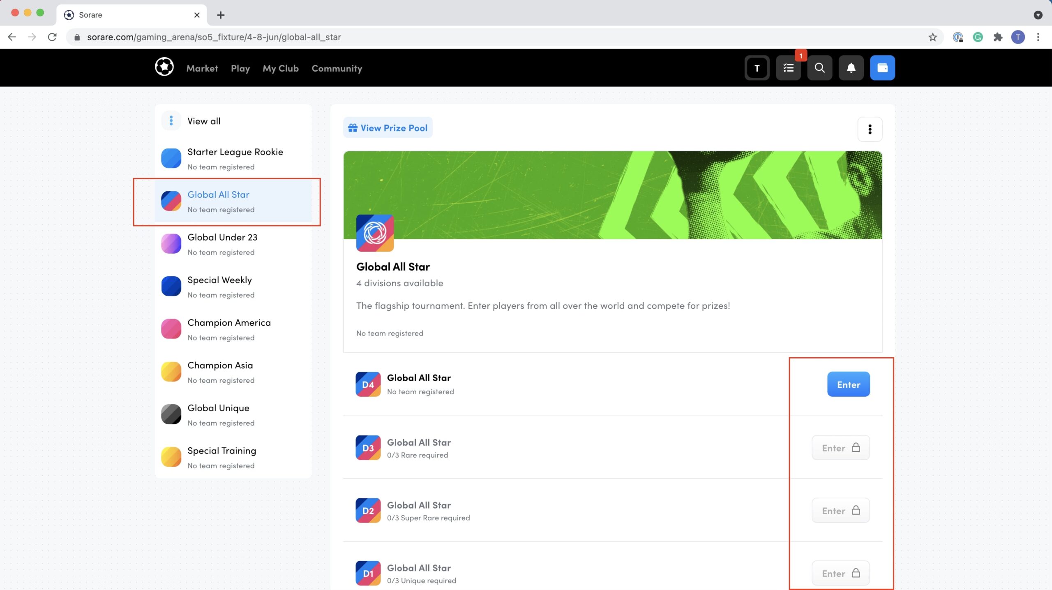Click the Sorare soccer ball logo icon
1052x590 pixels.
pyautogui.click(x=164, y=67)
